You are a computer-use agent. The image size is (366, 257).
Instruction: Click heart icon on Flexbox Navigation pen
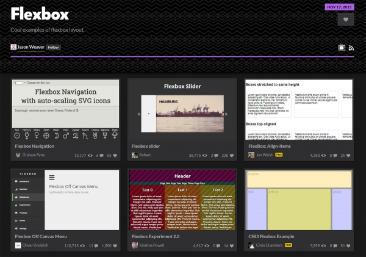113,155
